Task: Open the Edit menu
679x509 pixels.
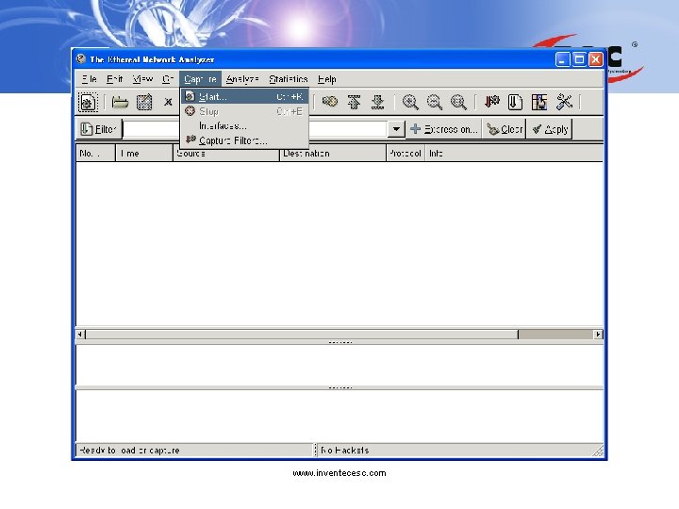Action: coord(115,79)
